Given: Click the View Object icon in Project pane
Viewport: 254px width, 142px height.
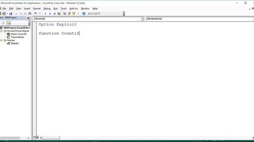Looking at the screenshot, I should (3, 23).
